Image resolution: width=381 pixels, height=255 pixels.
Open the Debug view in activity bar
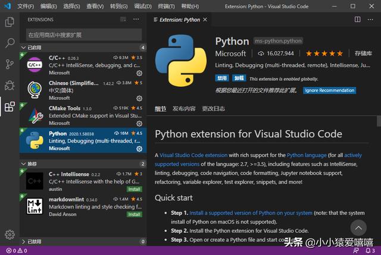(x=10, y=85)
